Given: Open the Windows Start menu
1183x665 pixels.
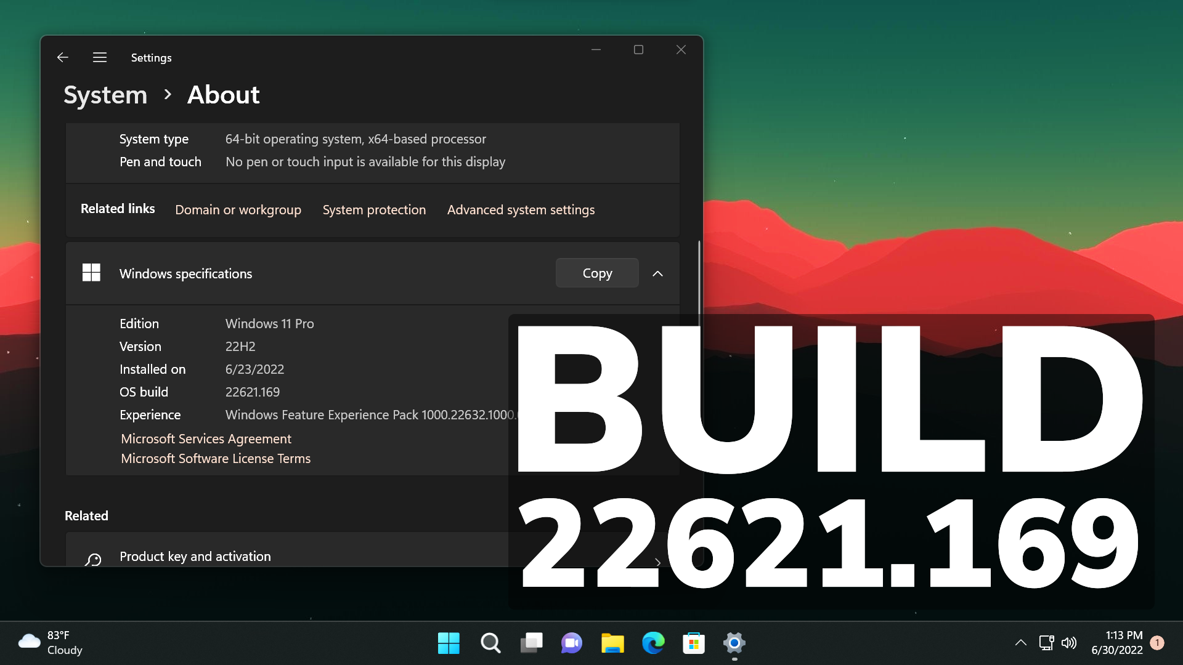Looking at the screenshot, I should (x=449, y=643).
